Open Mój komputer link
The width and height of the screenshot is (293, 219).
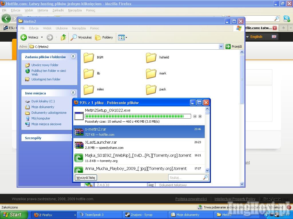(x=41, y=118)
